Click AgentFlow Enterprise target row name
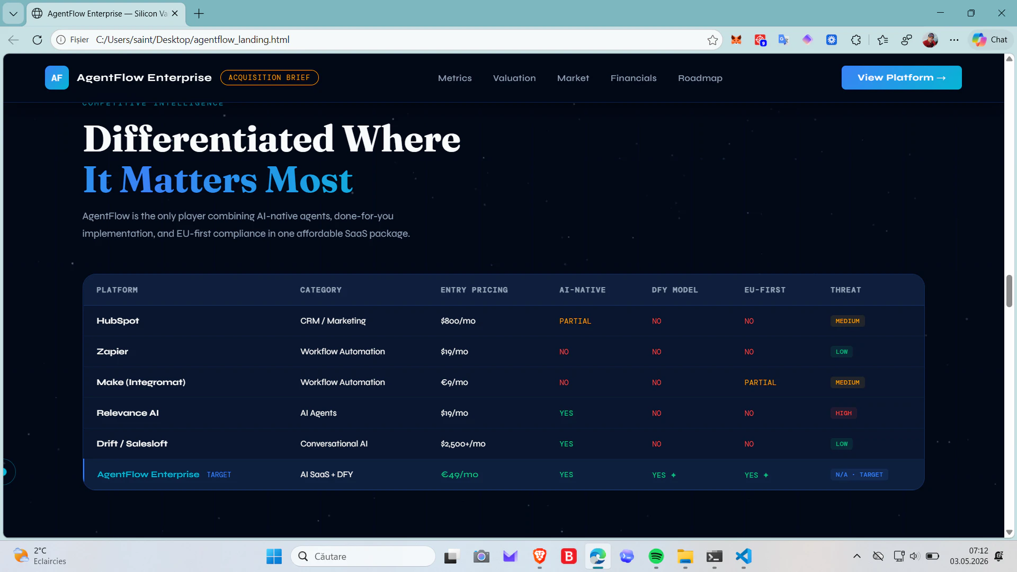This screenshot has height=572, width=1017. pyautogui.click(x=148, y=475)
